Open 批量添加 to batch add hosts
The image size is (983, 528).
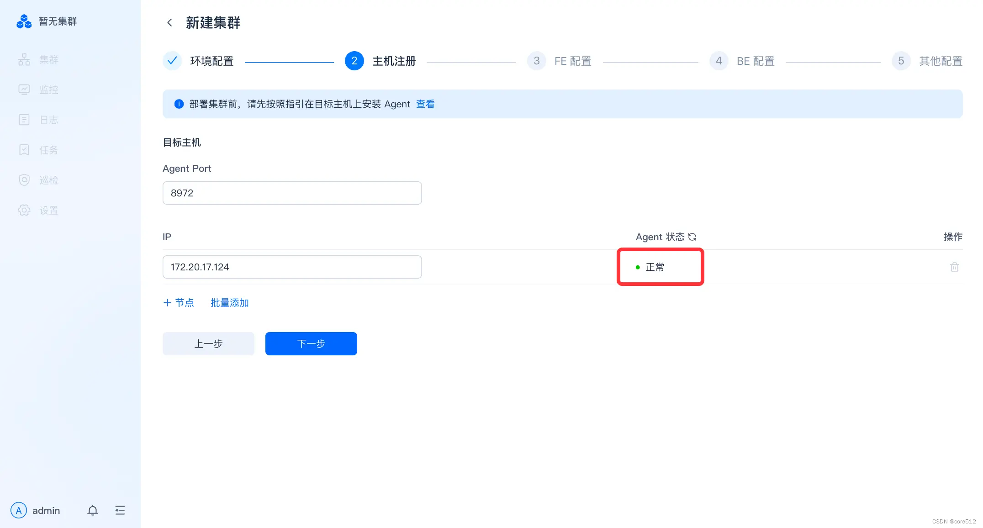click(229, 302)
